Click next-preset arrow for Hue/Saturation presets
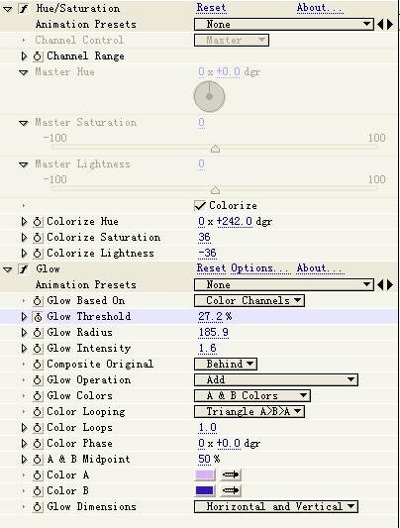 [x=390, y=24]
